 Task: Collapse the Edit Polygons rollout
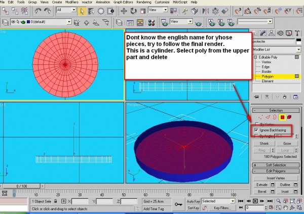(276, 171)
